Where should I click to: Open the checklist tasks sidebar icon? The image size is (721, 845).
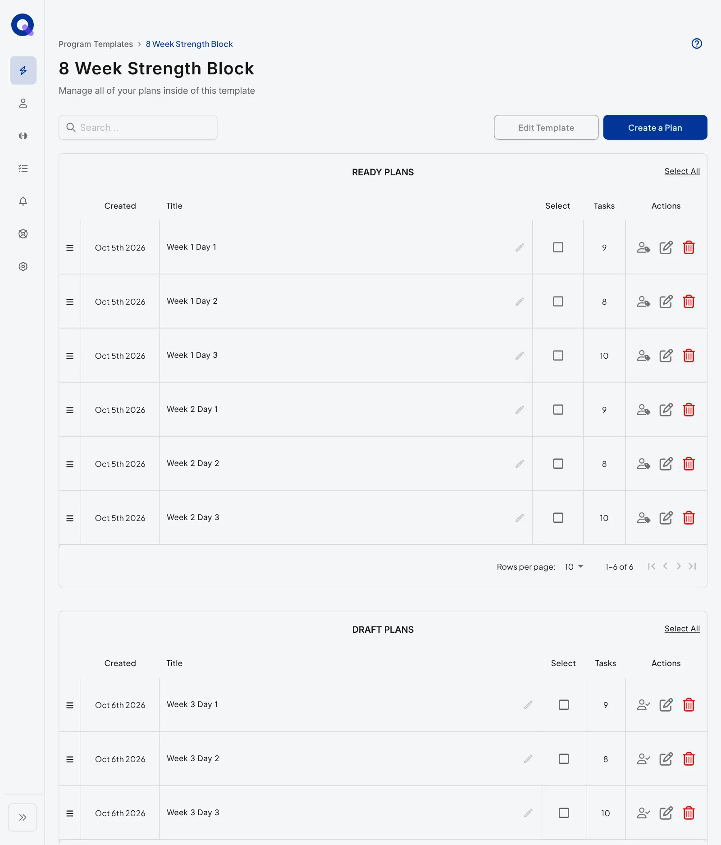[23, 169]
